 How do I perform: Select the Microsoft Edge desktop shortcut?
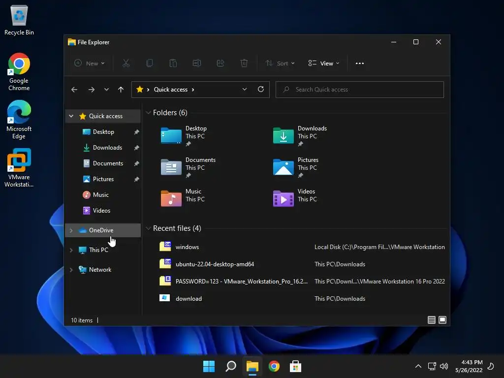19,120
